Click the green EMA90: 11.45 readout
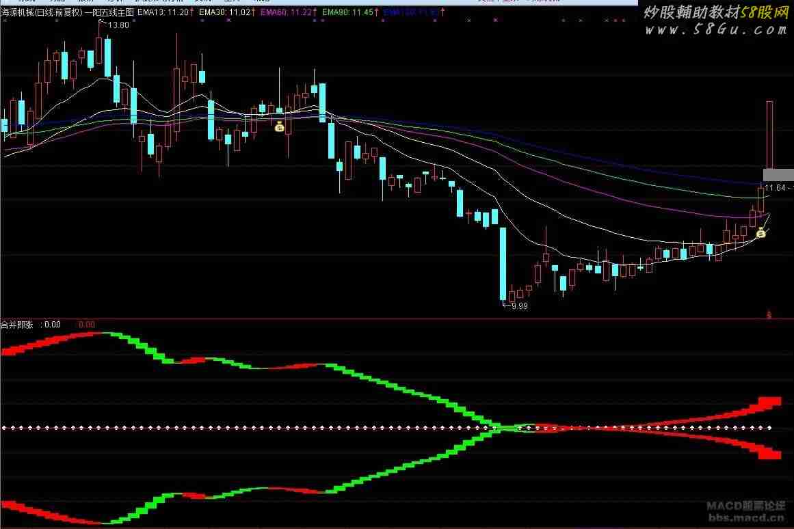794x529 pixels. (x=348, y=12)
